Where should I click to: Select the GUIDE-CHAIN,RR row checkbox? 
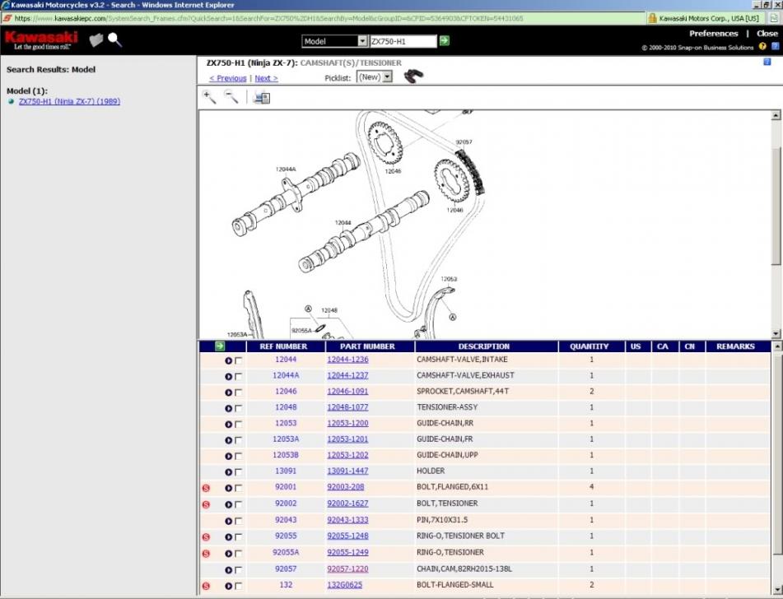(238, 425)
